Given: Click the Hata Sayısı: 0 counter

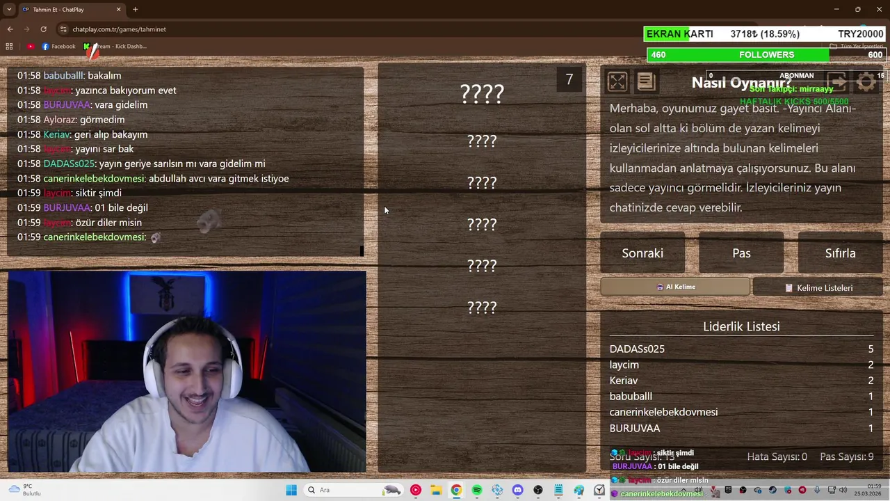Looking at the screenshot, I should [777, 456].
